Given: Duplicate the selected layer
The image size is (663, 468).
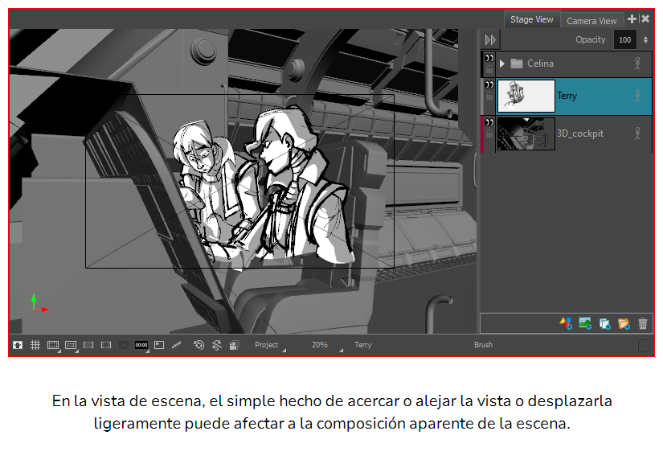Looking at the screenshot, I should [x=604, y=323].
